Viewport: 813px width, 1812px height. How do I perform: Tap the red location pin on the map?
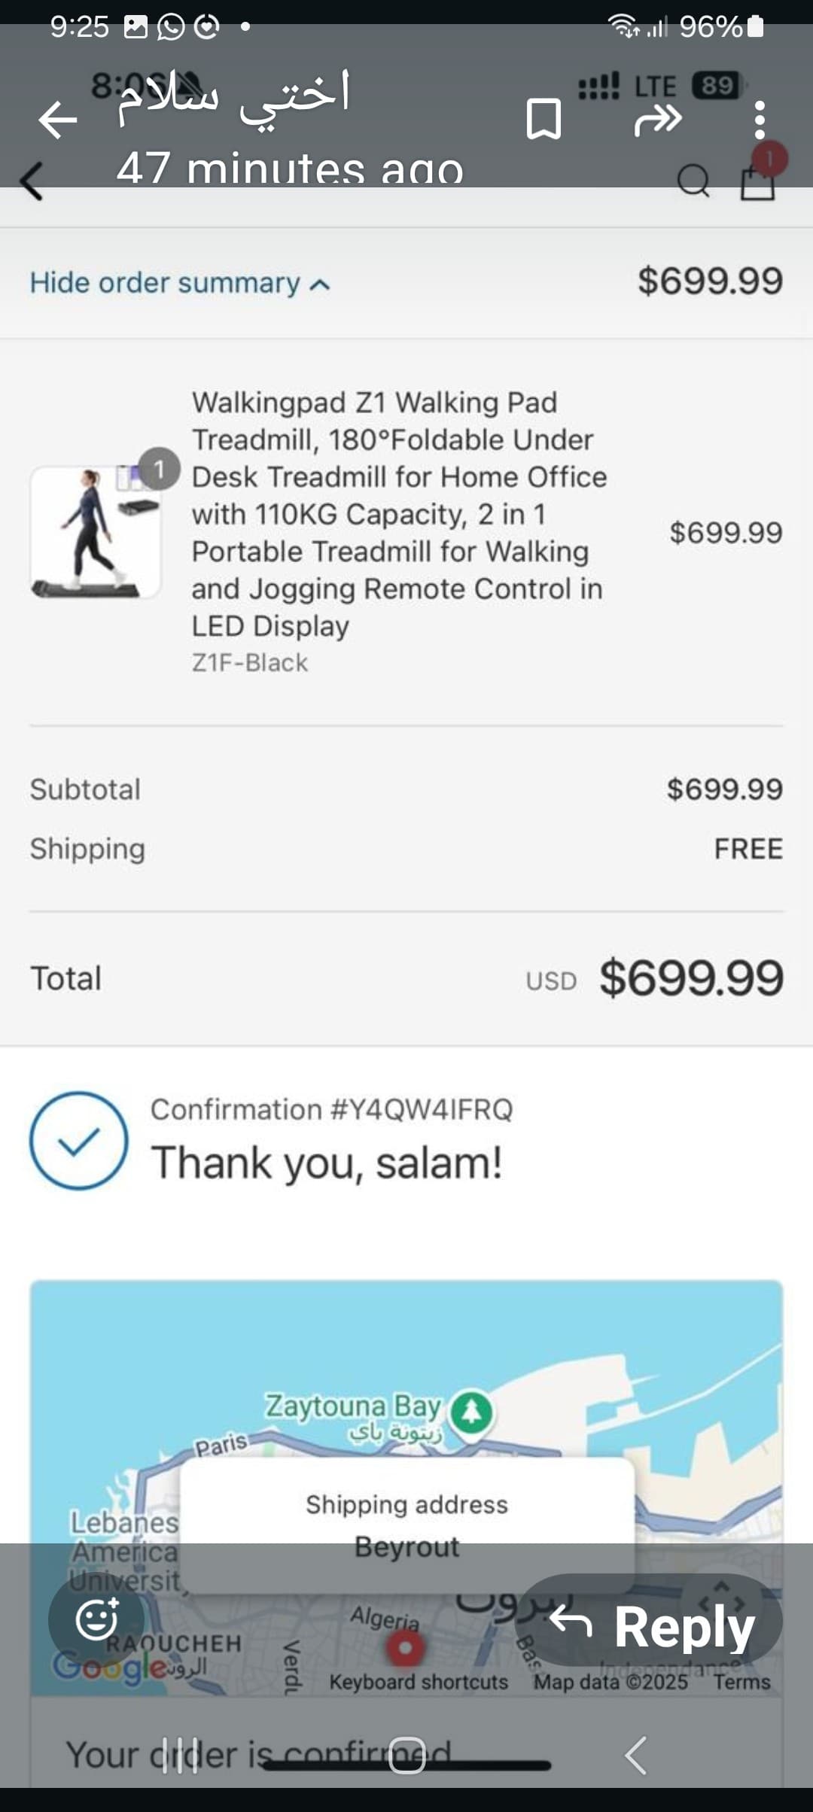point(405,1647)
